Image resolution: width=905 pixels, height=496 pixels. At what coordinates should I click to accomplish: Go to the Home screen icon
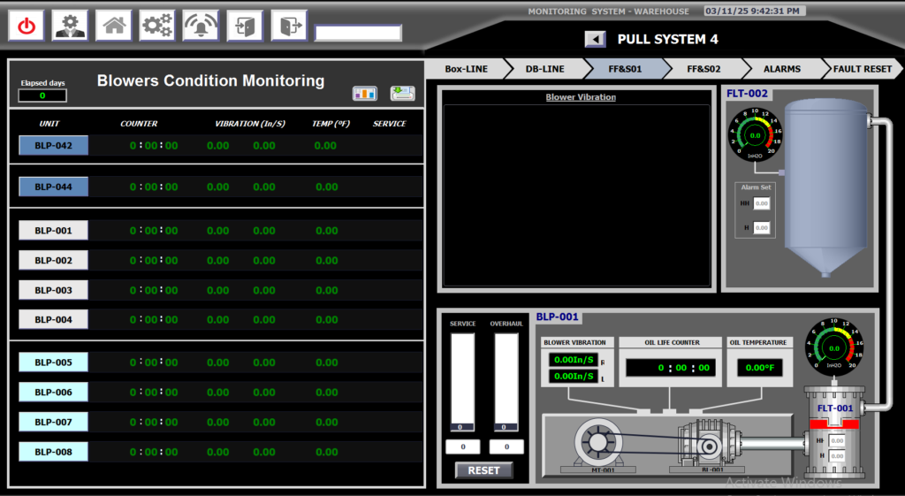tap(114, 26)
